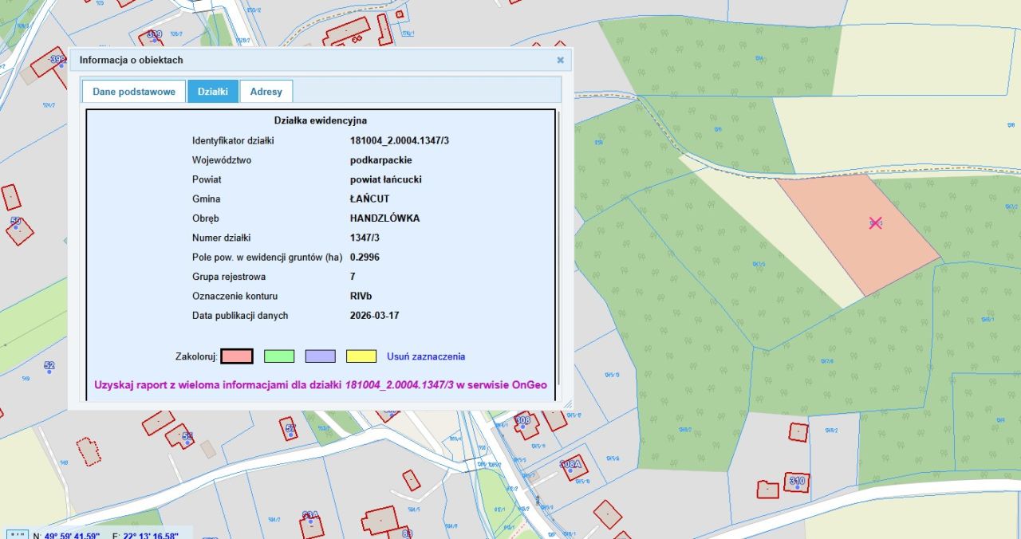
Task: Pick the yellow highlight color swatch
Action: point(361,356)
